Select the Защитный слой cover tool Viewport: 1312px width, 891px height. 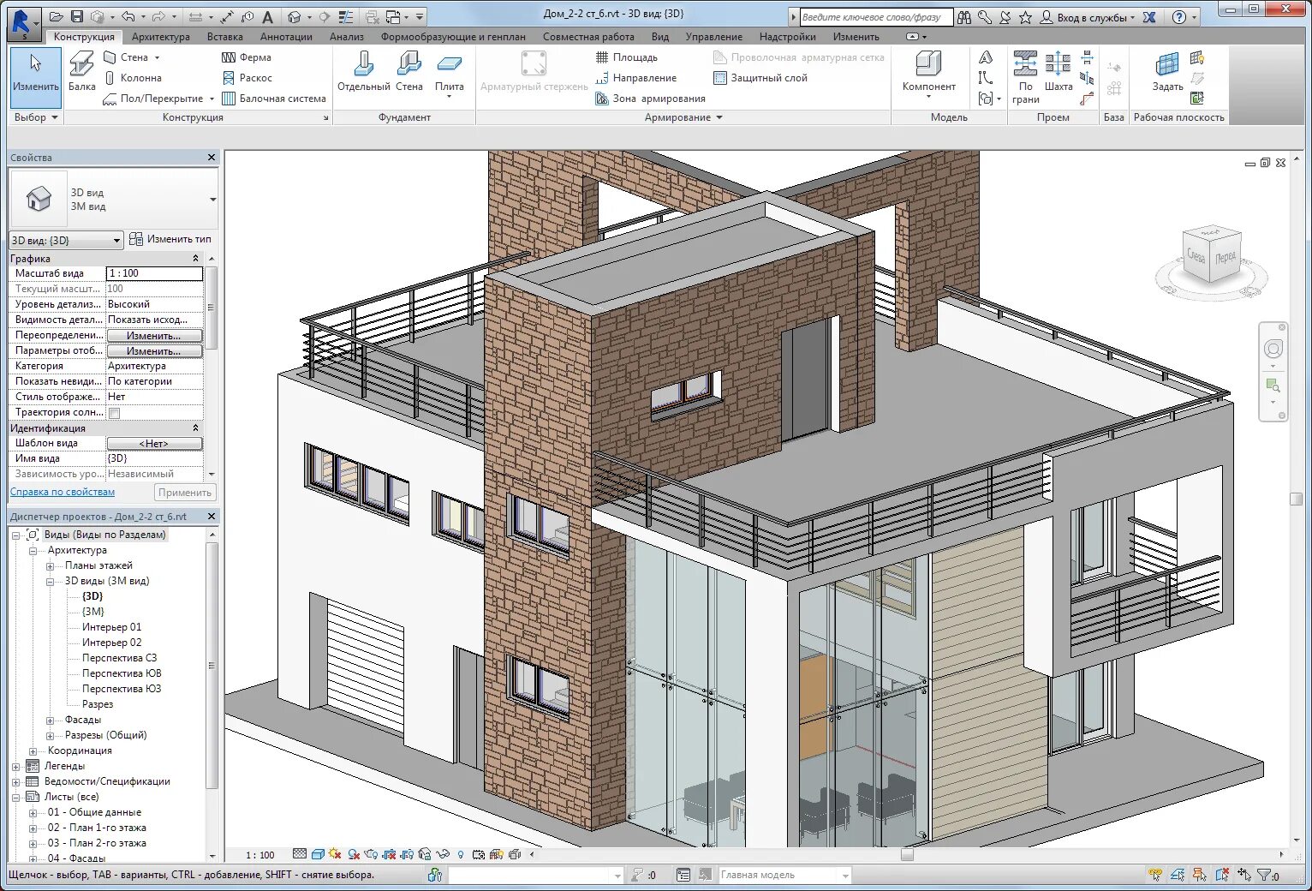[760, 78]
